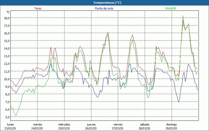This screenshot has width=209, height=131.
Task: Click the 18,0 y-axis value
Action: (x=7, y=18)
